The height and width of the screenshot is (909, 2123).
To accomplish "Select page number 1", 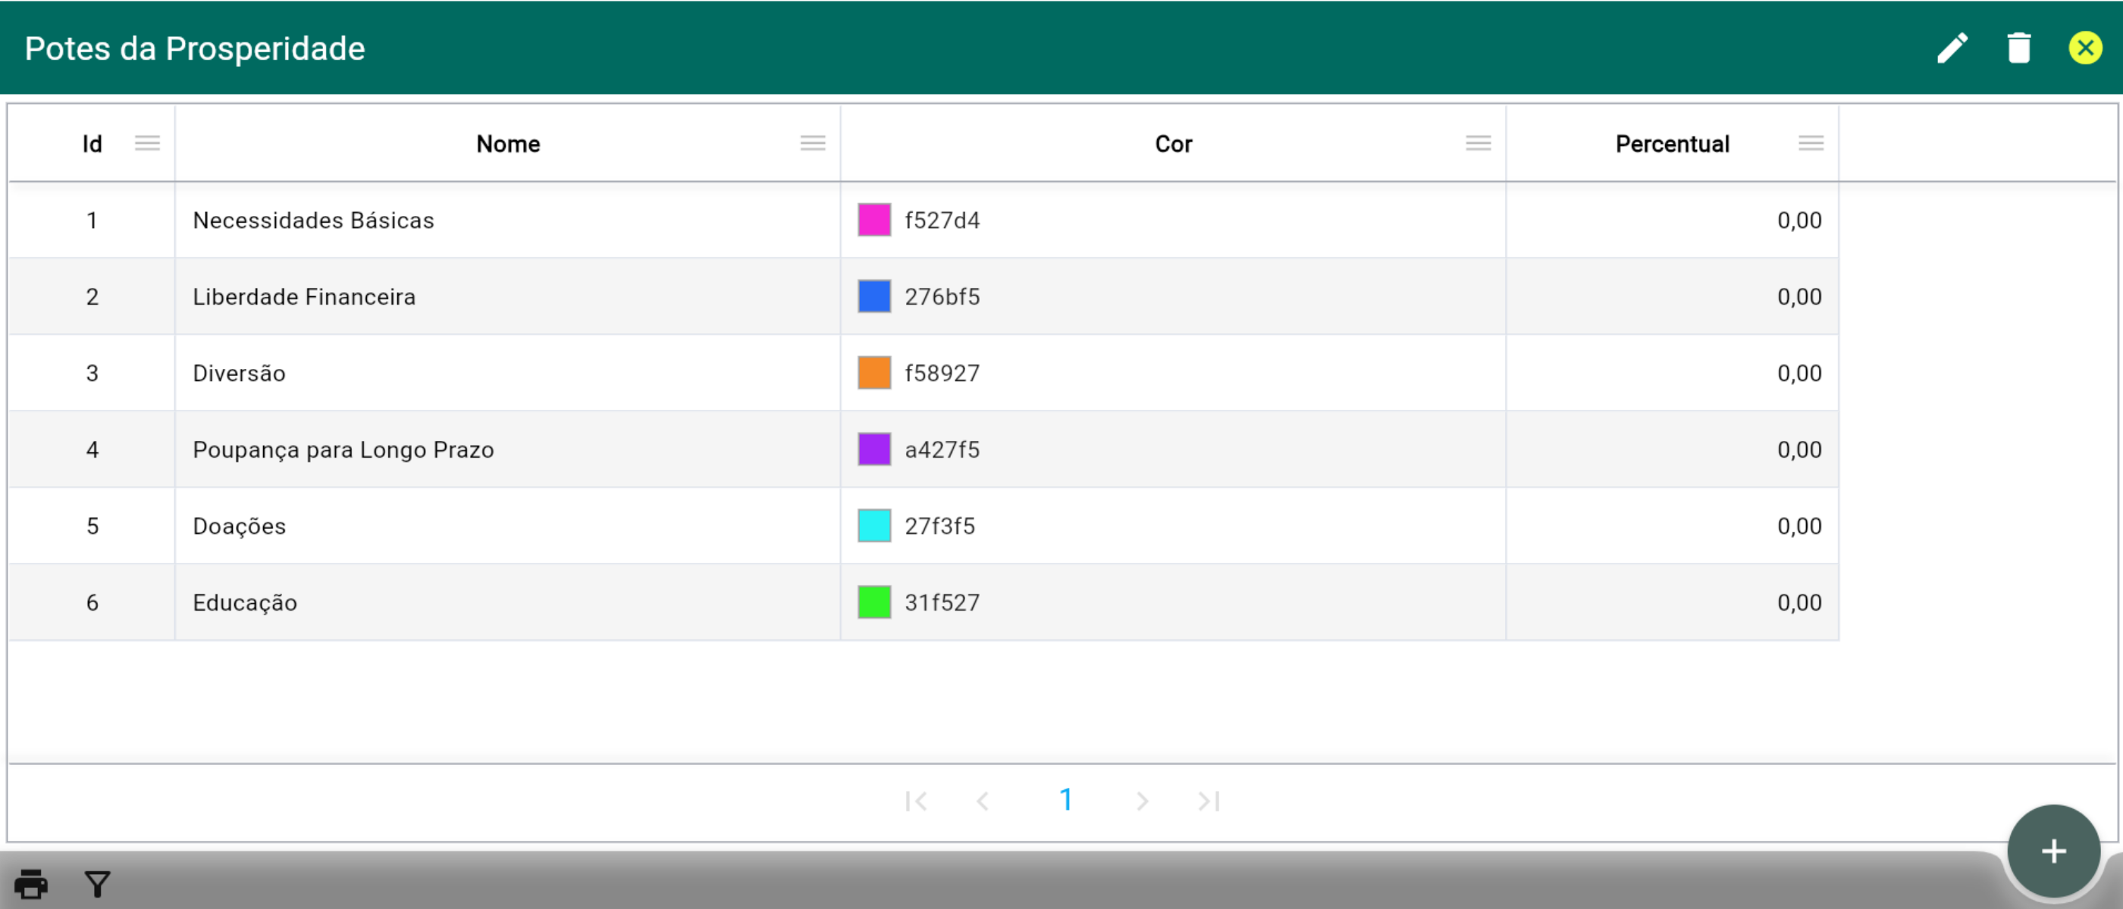I will 1065,801.
